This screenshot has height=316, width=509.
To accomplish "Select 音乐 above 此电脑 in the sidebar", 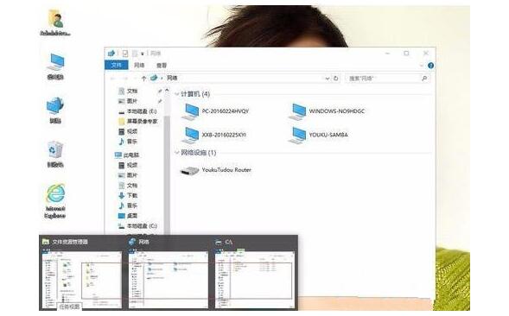I will (x=128, y=142).
